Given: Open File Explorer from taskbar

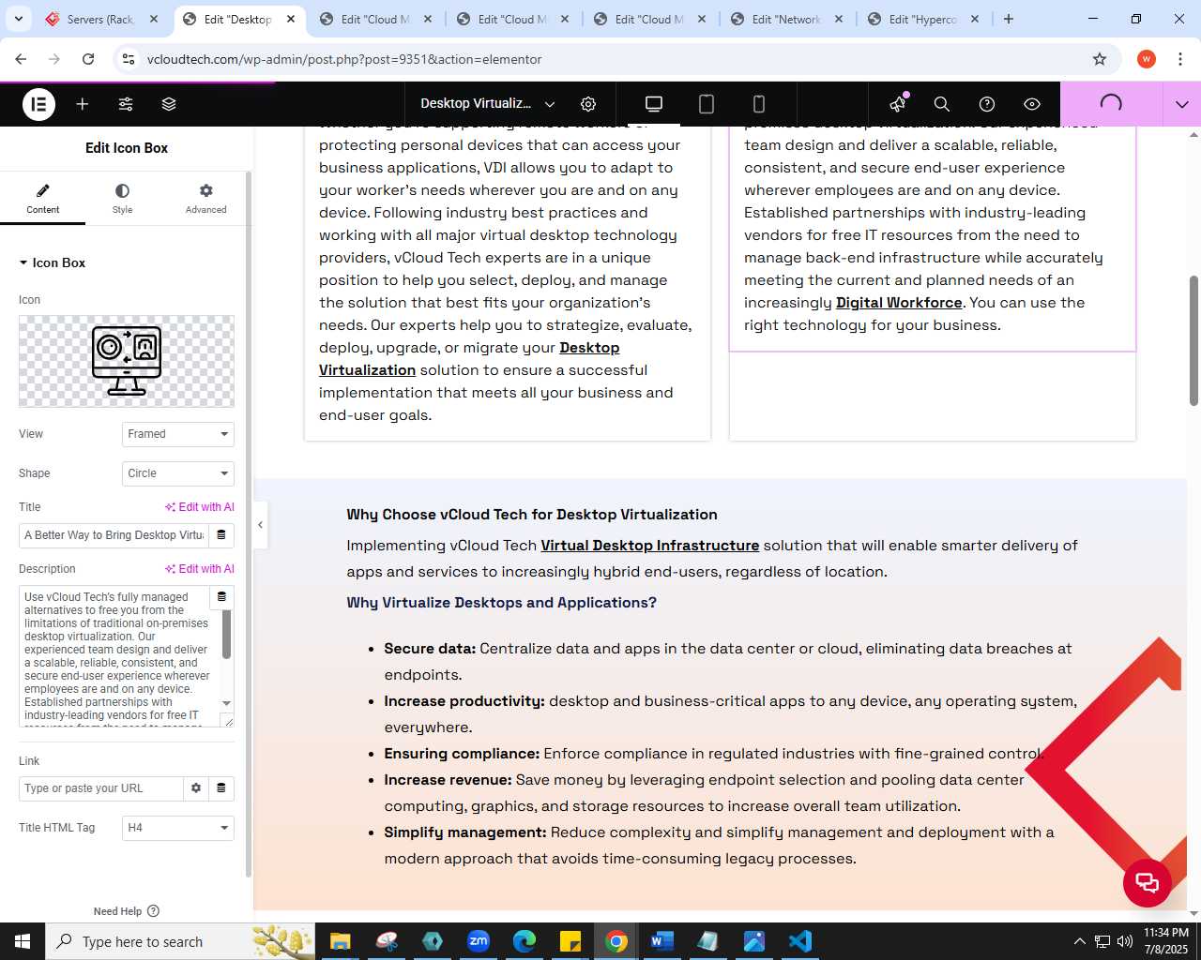Looking at the screenshot, I should coord(340,941).
